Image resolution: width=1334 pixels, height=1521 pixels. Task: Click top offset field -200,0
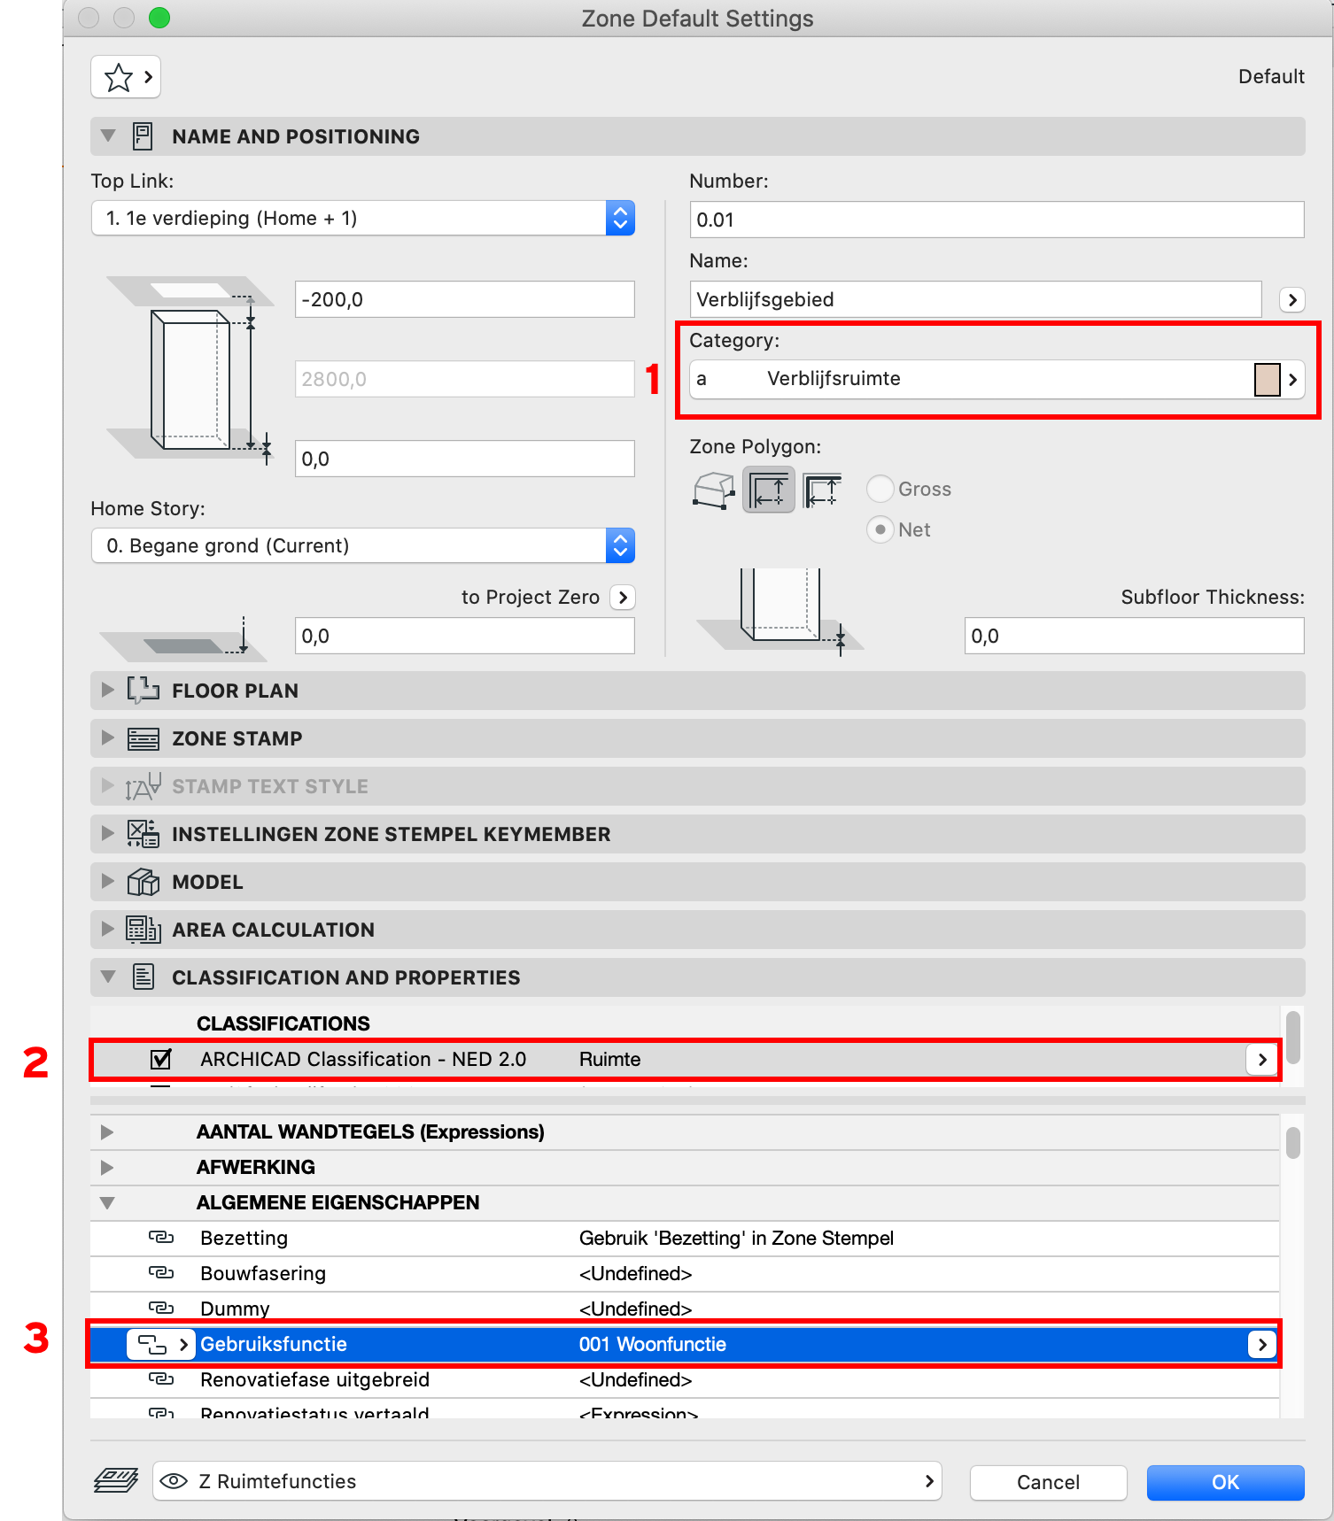coord(464,299)
